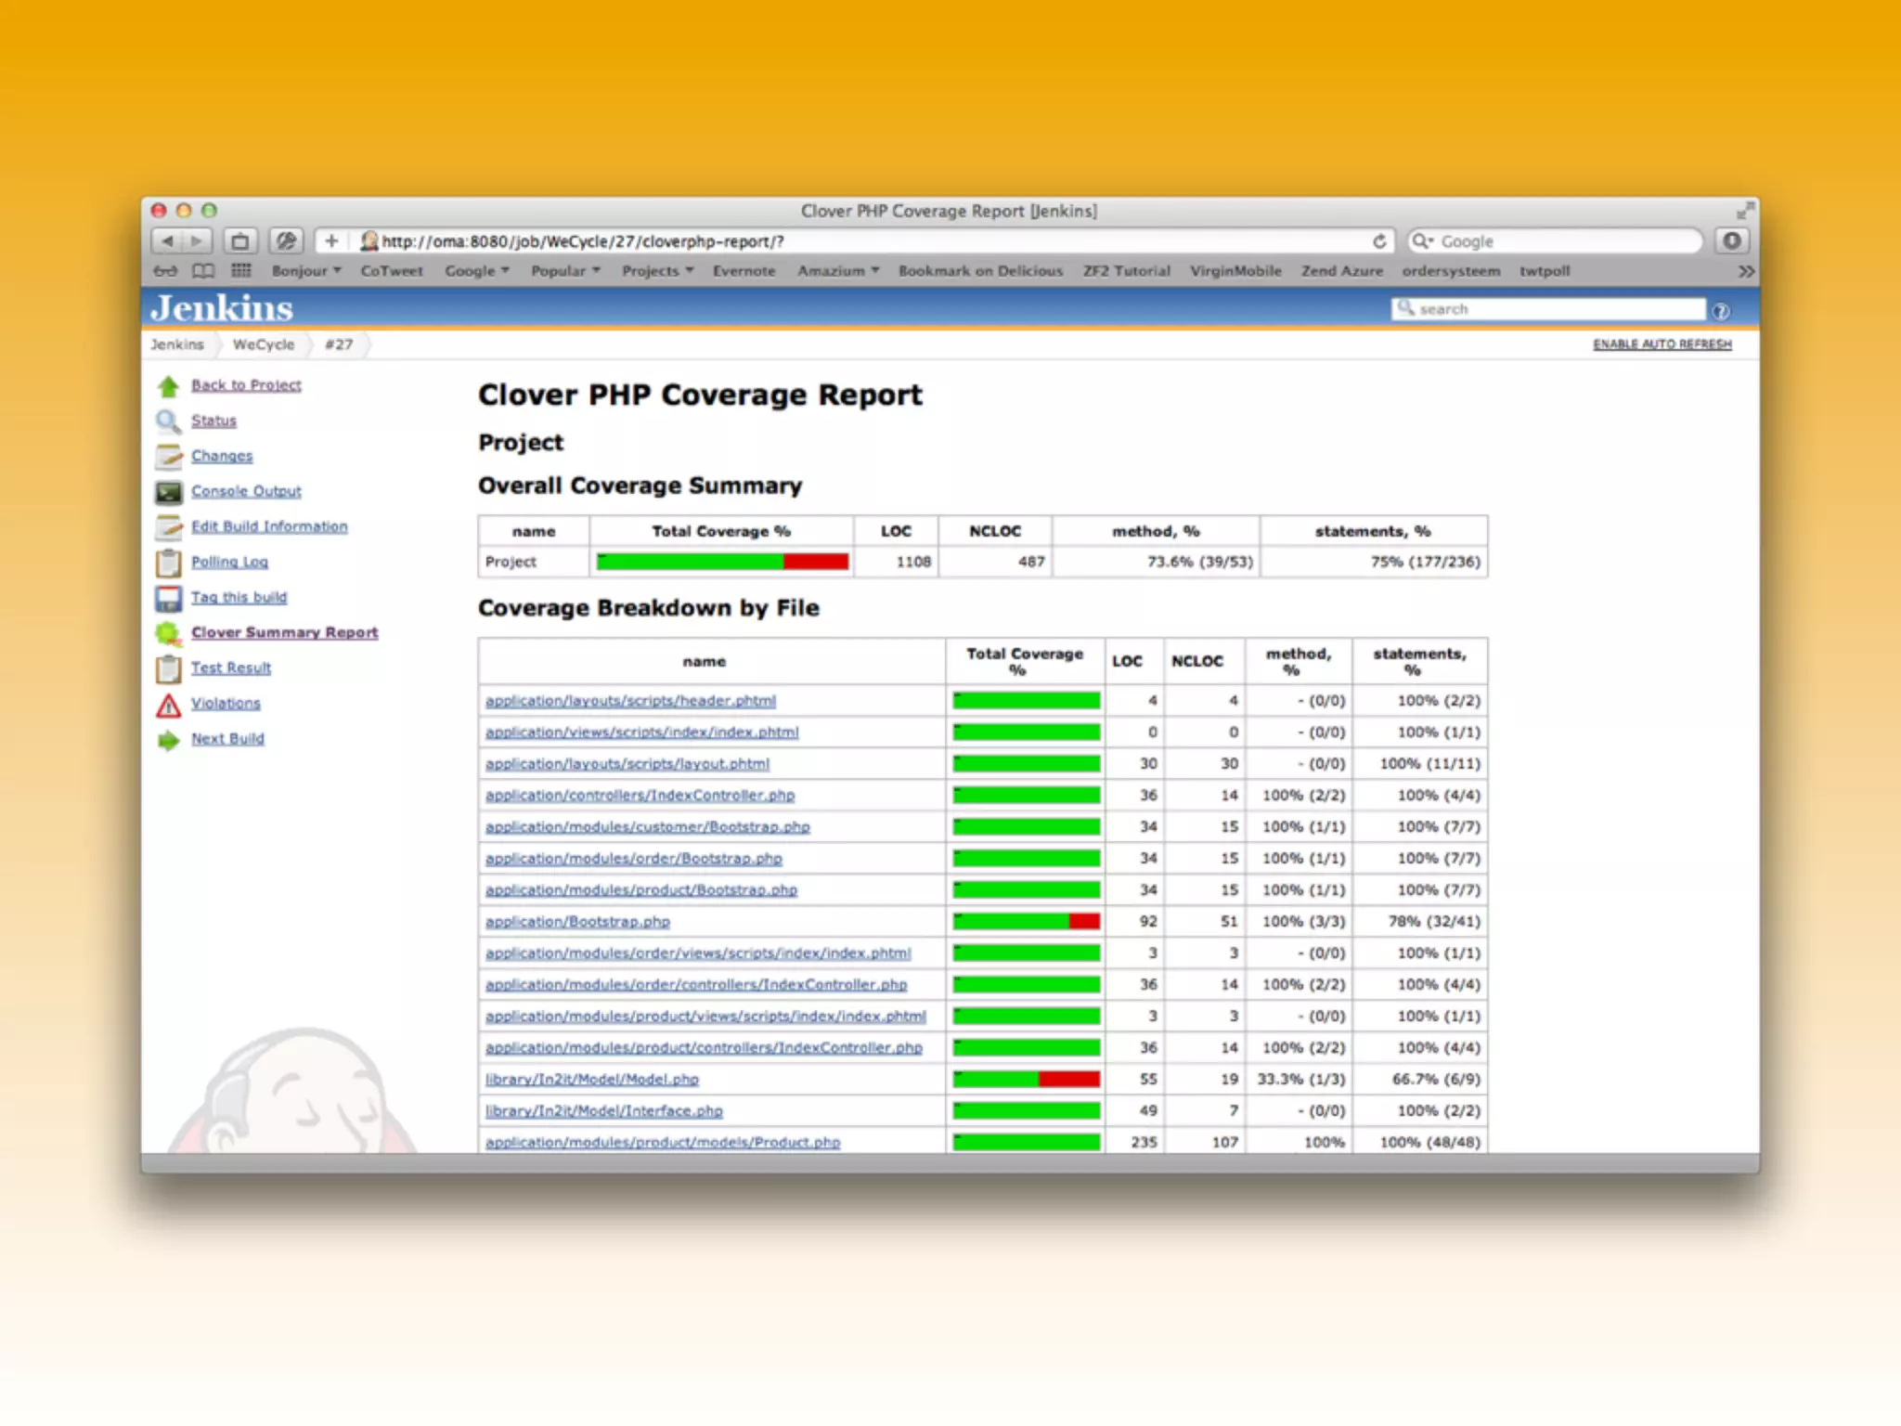Click the Next Build green arrow icon
Viewport: 1901px width, 1426px height.
click(168, 740)
